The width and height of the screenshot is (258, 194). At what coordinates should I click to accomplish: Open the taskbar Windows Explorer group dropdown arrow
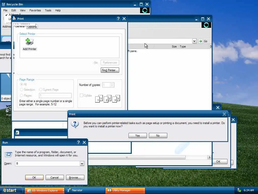click(63, 190)
